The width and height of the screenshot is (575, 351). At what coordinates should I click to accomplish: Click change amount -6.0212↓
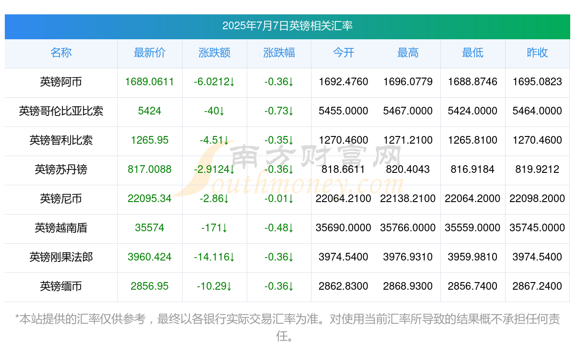pos(214,82)
